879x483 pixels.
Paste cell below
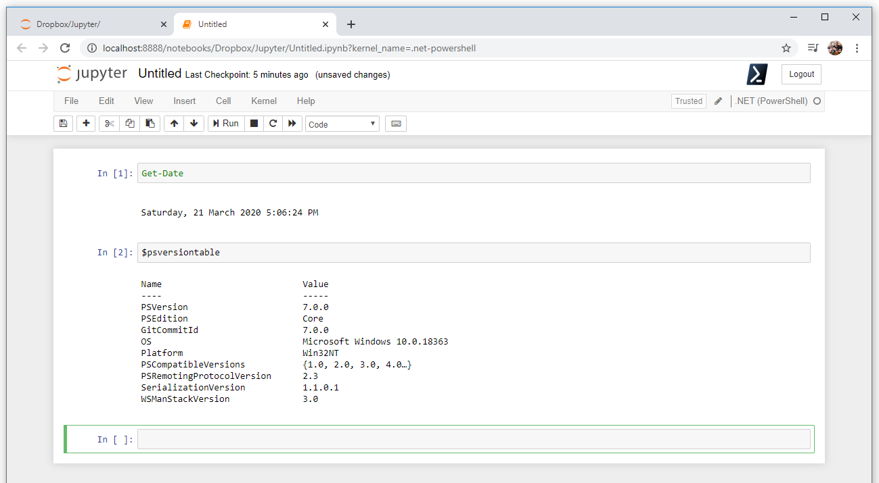pyautogui.click(x=150, y=124)
